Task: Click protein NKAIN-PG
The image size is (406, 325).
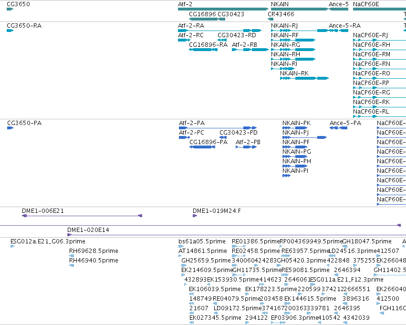Action: click(297, 152)
